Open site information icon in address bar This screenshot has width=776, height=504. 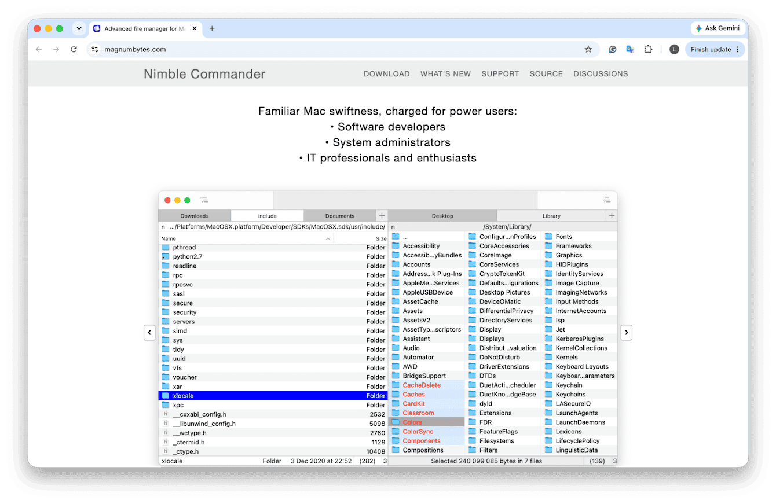(95, 50)
